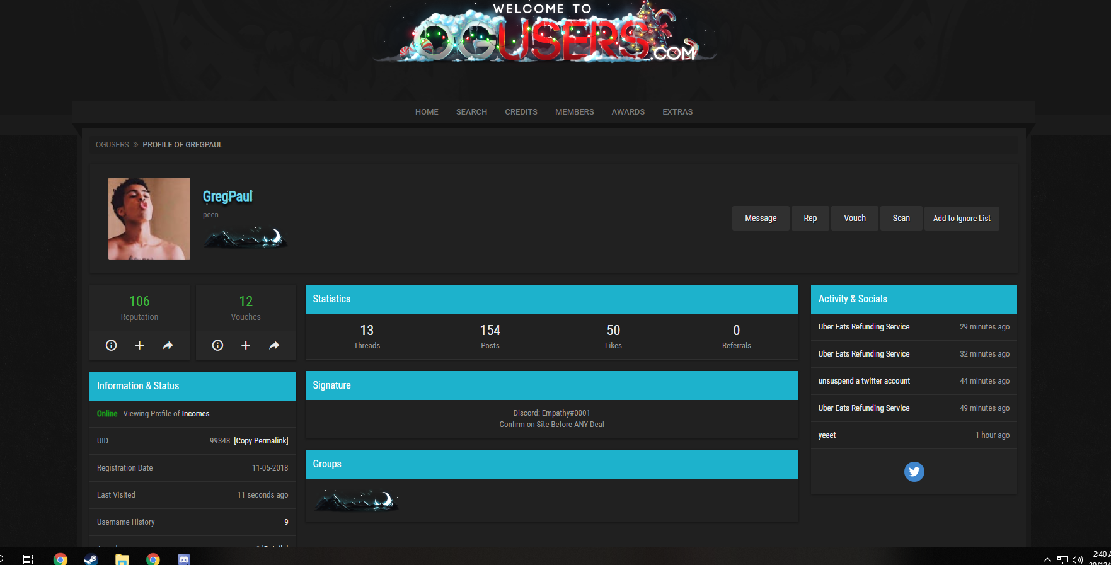Click the taskbar clock
This screenshot has width=1111, height=565.
coord(1100,558)
